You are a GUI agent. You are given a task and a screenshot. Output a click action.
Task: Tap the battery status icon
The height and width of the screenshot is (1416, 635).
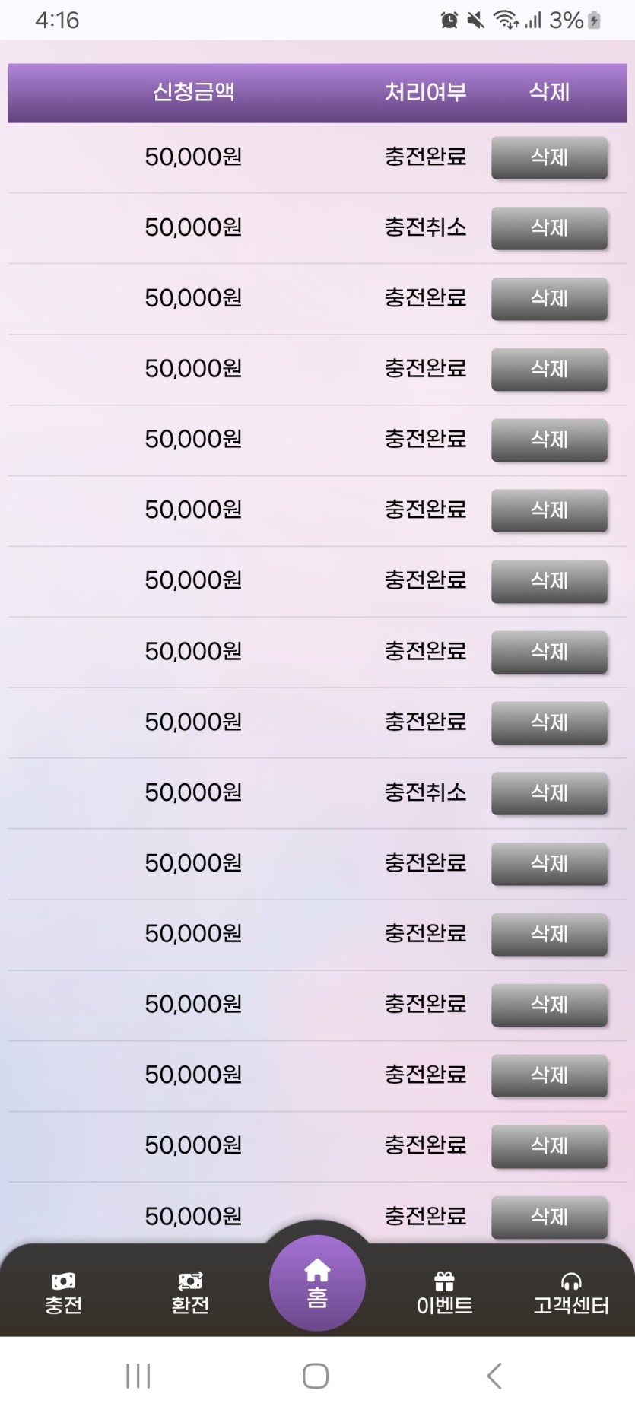click(595, 21)
